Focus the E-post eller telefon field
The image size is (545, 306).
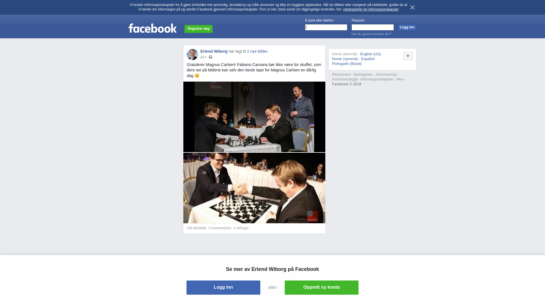pyautogui.click(x=326, y=27)
